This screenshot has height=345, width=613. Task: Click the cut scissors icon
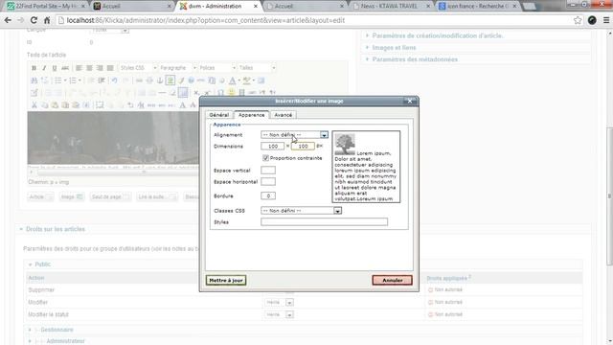[x=34, y=105]
